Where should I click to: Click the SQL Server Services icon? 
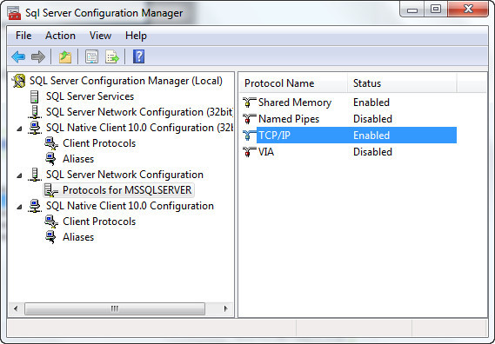click(35, 96)
